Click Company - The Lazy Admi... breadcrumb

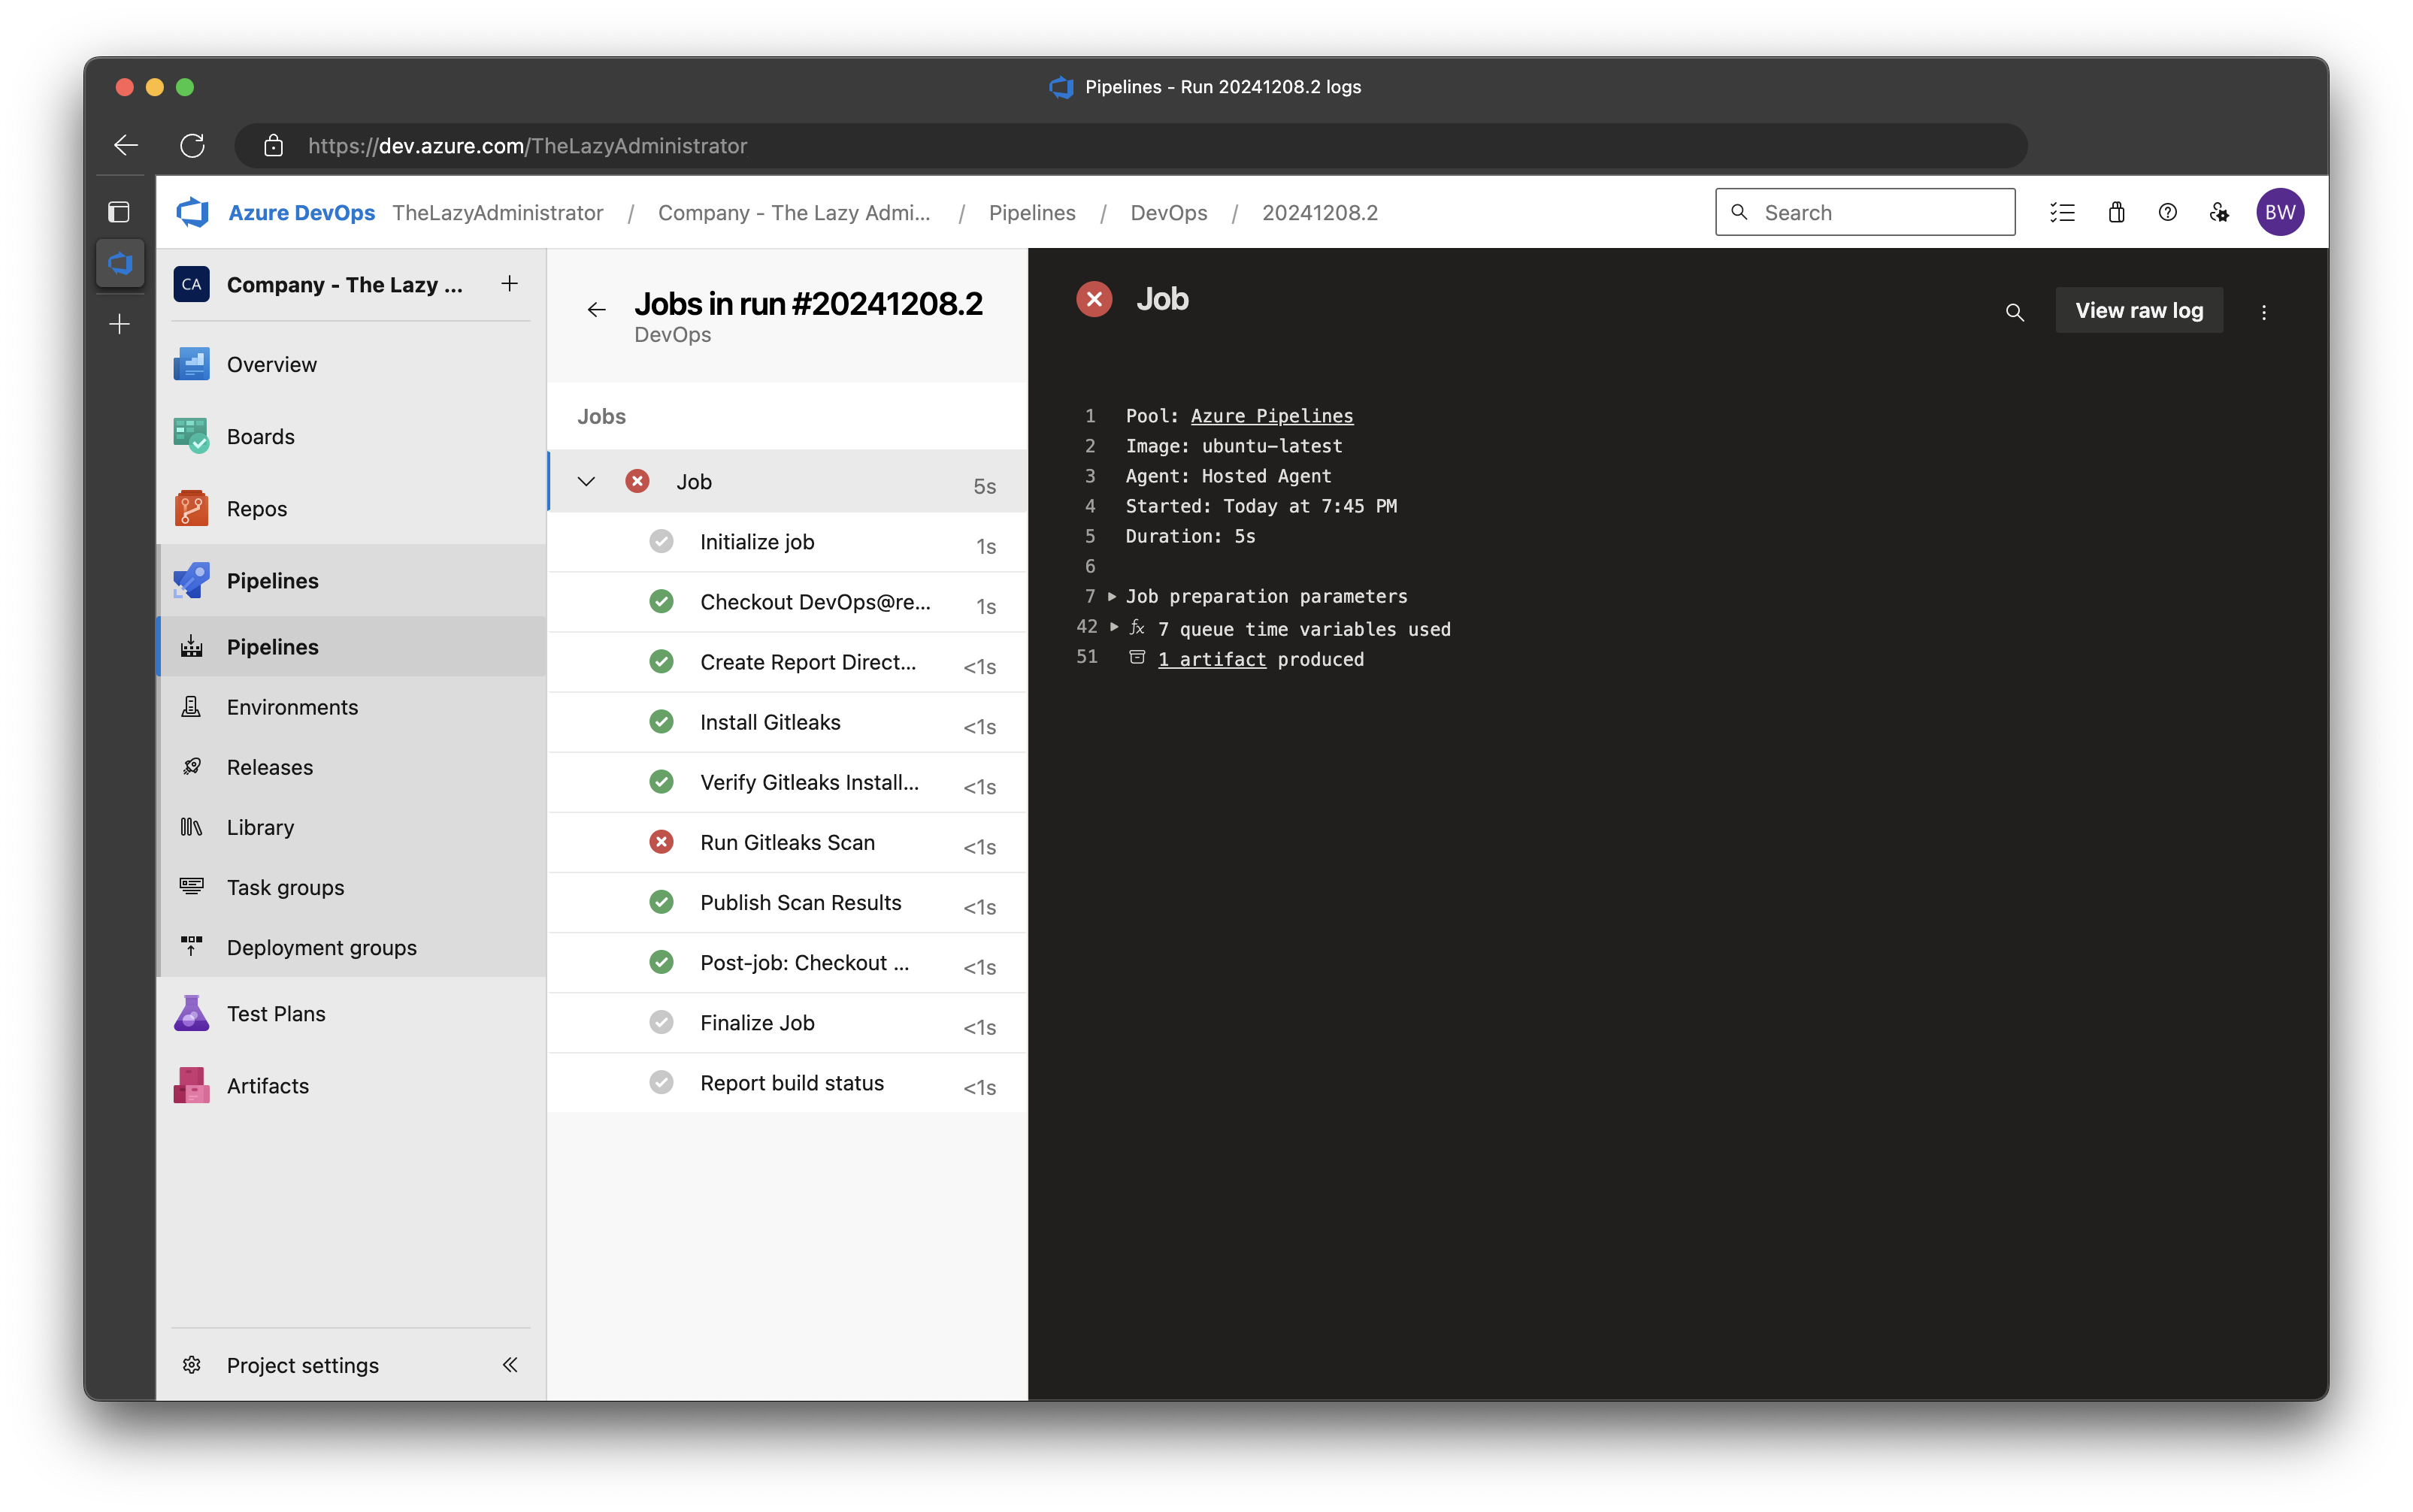tap(794, 212)
